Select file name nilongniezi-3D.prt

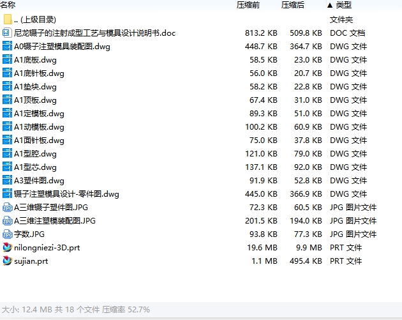47,248
